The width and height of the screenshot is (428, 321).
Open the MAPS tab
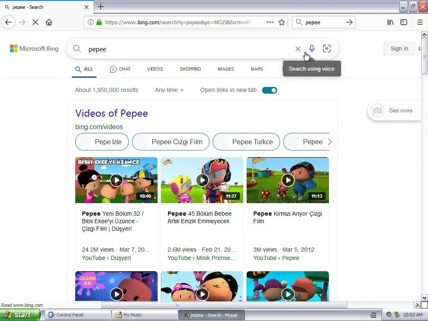(257, 69)
